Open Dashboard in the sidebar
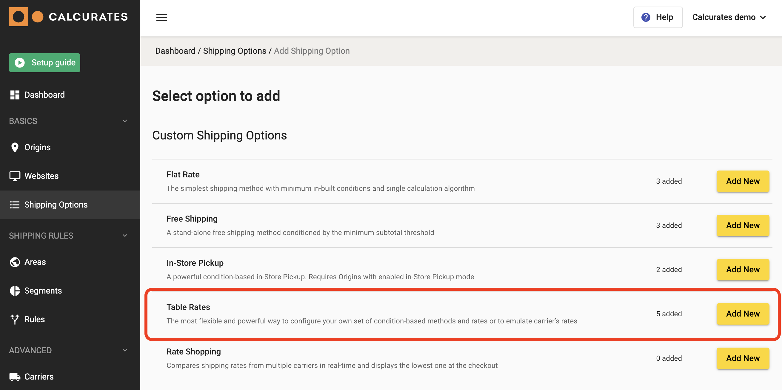This screenshot has width=782, height=390. coord(70,95)
